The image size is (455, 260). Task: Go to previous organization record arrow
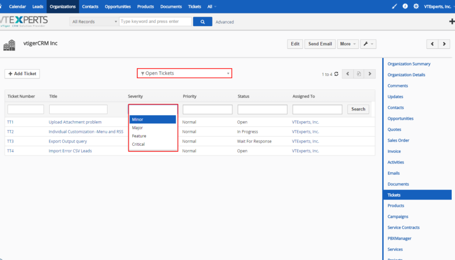pyautogui.click(x=433, y=44)
